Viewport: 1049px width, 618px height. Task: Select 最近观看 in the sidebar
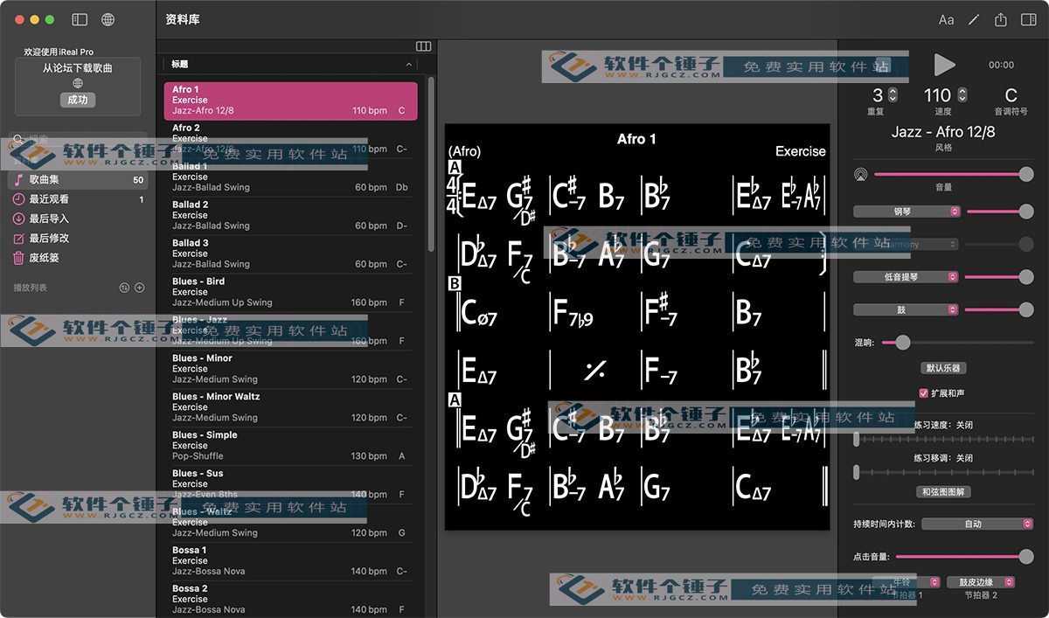point(77,199)
